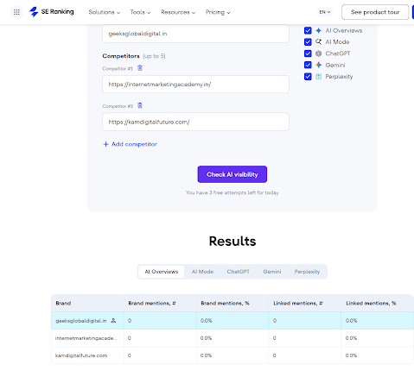Focus the kamdigitalfuture.com competitor field

(x=195, y=122)
